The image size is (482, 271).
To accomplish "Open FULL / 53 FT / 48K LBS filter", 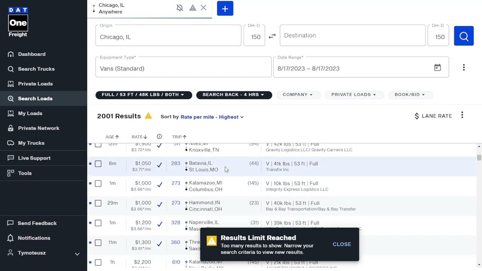I will click(143, 94).
